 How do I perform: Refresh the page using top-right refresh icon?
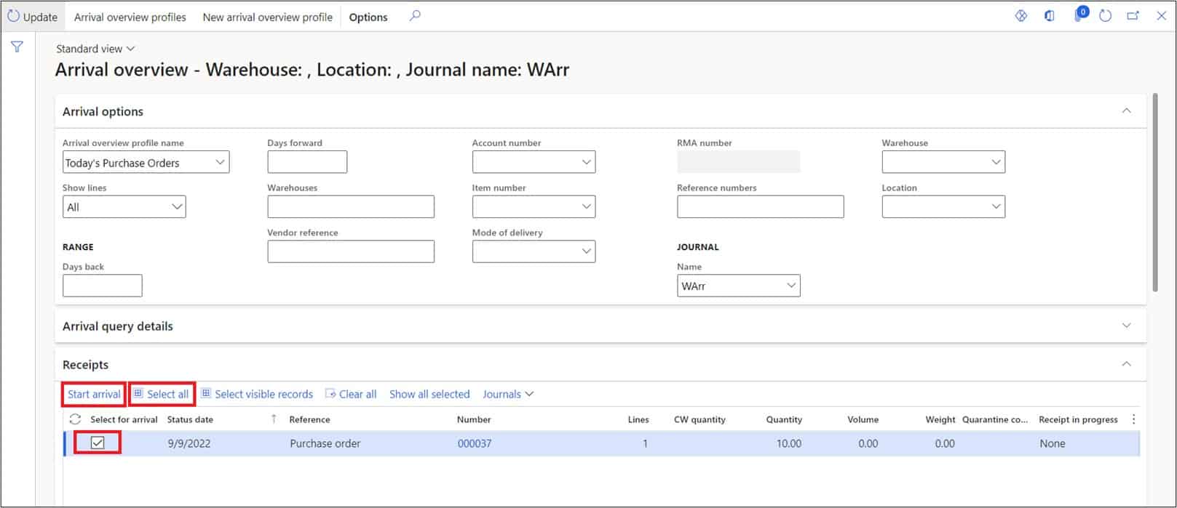(x=1105, y=16)
